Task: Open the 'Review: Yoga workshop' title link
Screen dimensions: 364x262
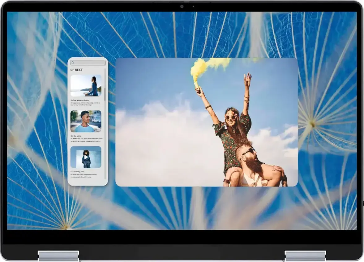Action: (x=79, y=100)
